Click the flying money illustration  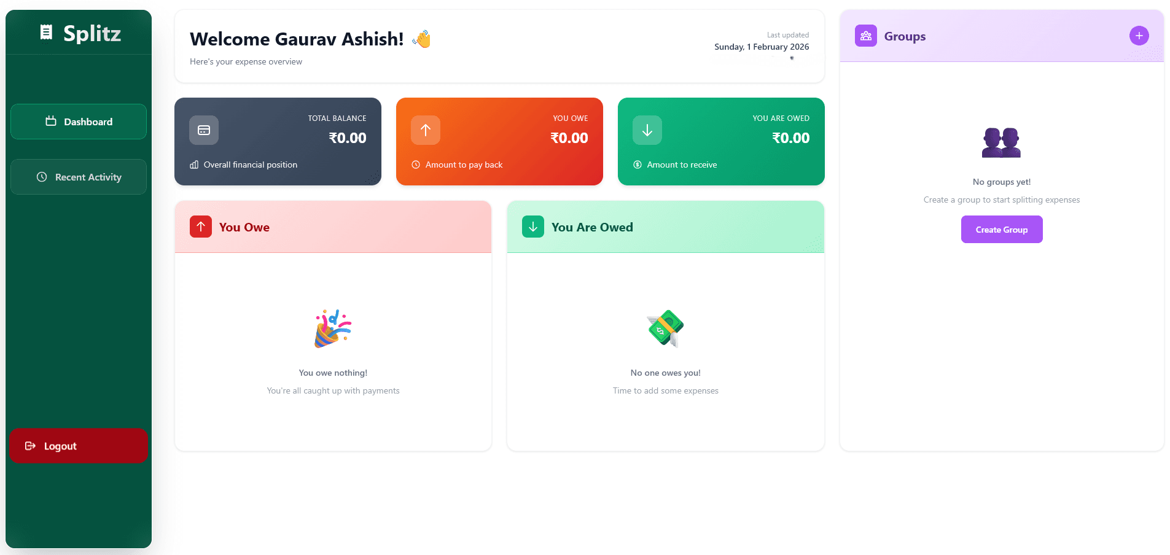tap(665, 328)
